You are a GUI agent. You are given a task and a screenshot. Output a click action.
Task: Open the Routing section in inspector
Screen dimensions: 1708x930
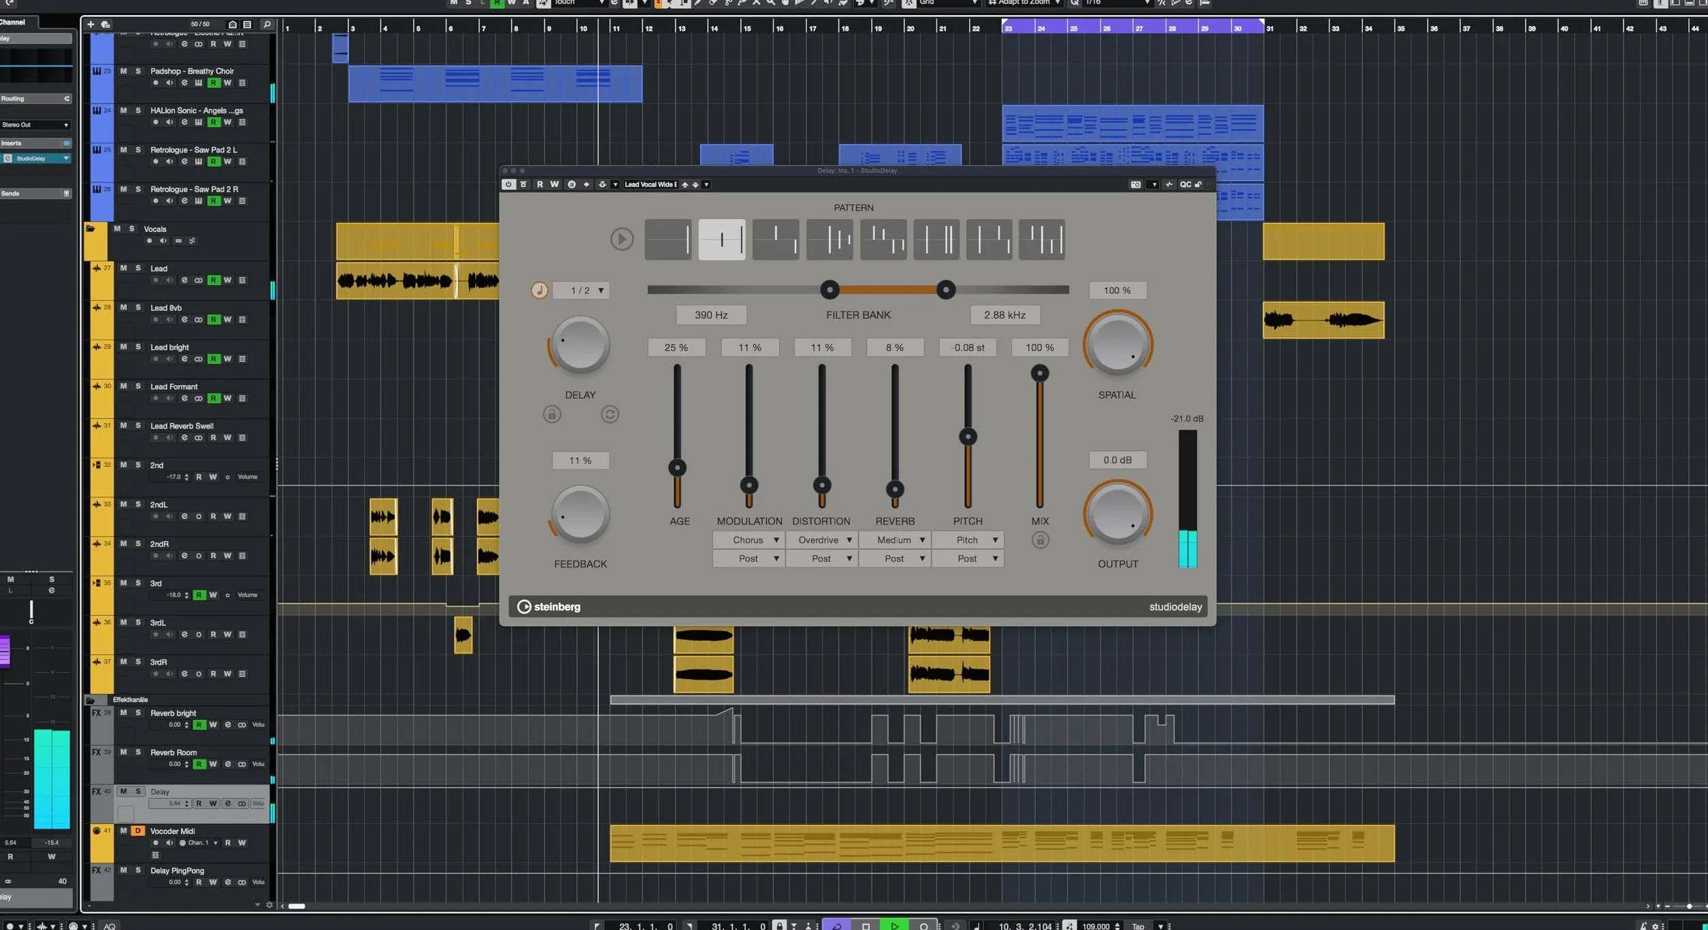pos(36,99)
